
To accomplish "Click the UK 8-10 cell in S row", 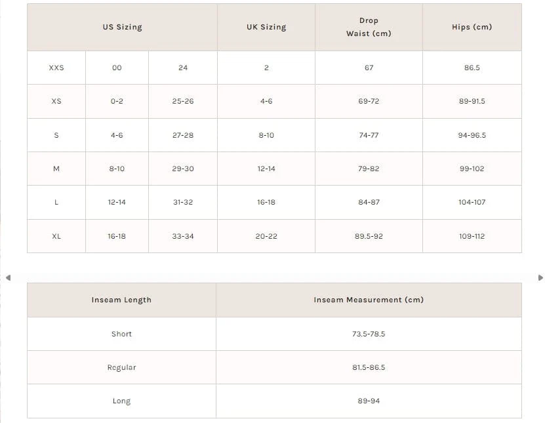I will click(266, 135).
